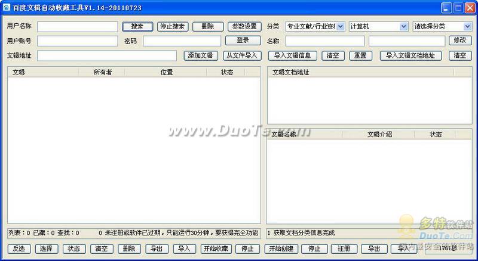The height and width of the screenshot is (261, 478).
Task: Sort by the 位置 column header
Action: (x=166, y=72)
